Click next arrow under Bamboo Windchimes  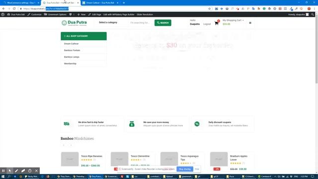click(71, 145)
